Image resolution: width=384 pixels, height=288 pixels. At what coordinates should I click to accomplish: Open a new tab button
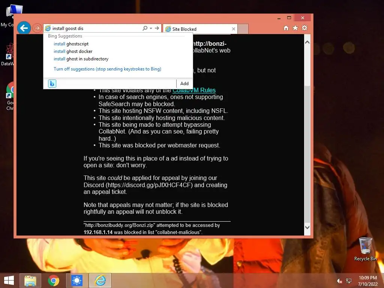tap(243, 29)
